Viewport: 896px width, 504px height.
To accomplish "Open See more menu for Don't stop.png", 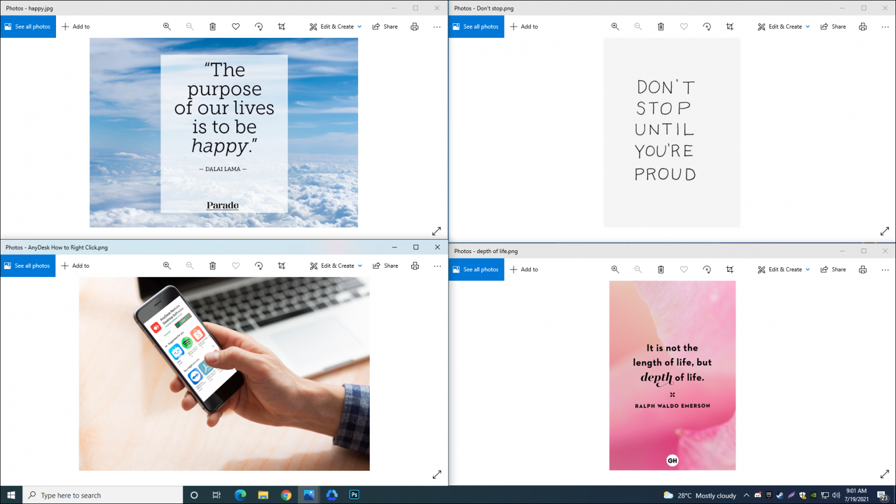I will tap(885, 26).
